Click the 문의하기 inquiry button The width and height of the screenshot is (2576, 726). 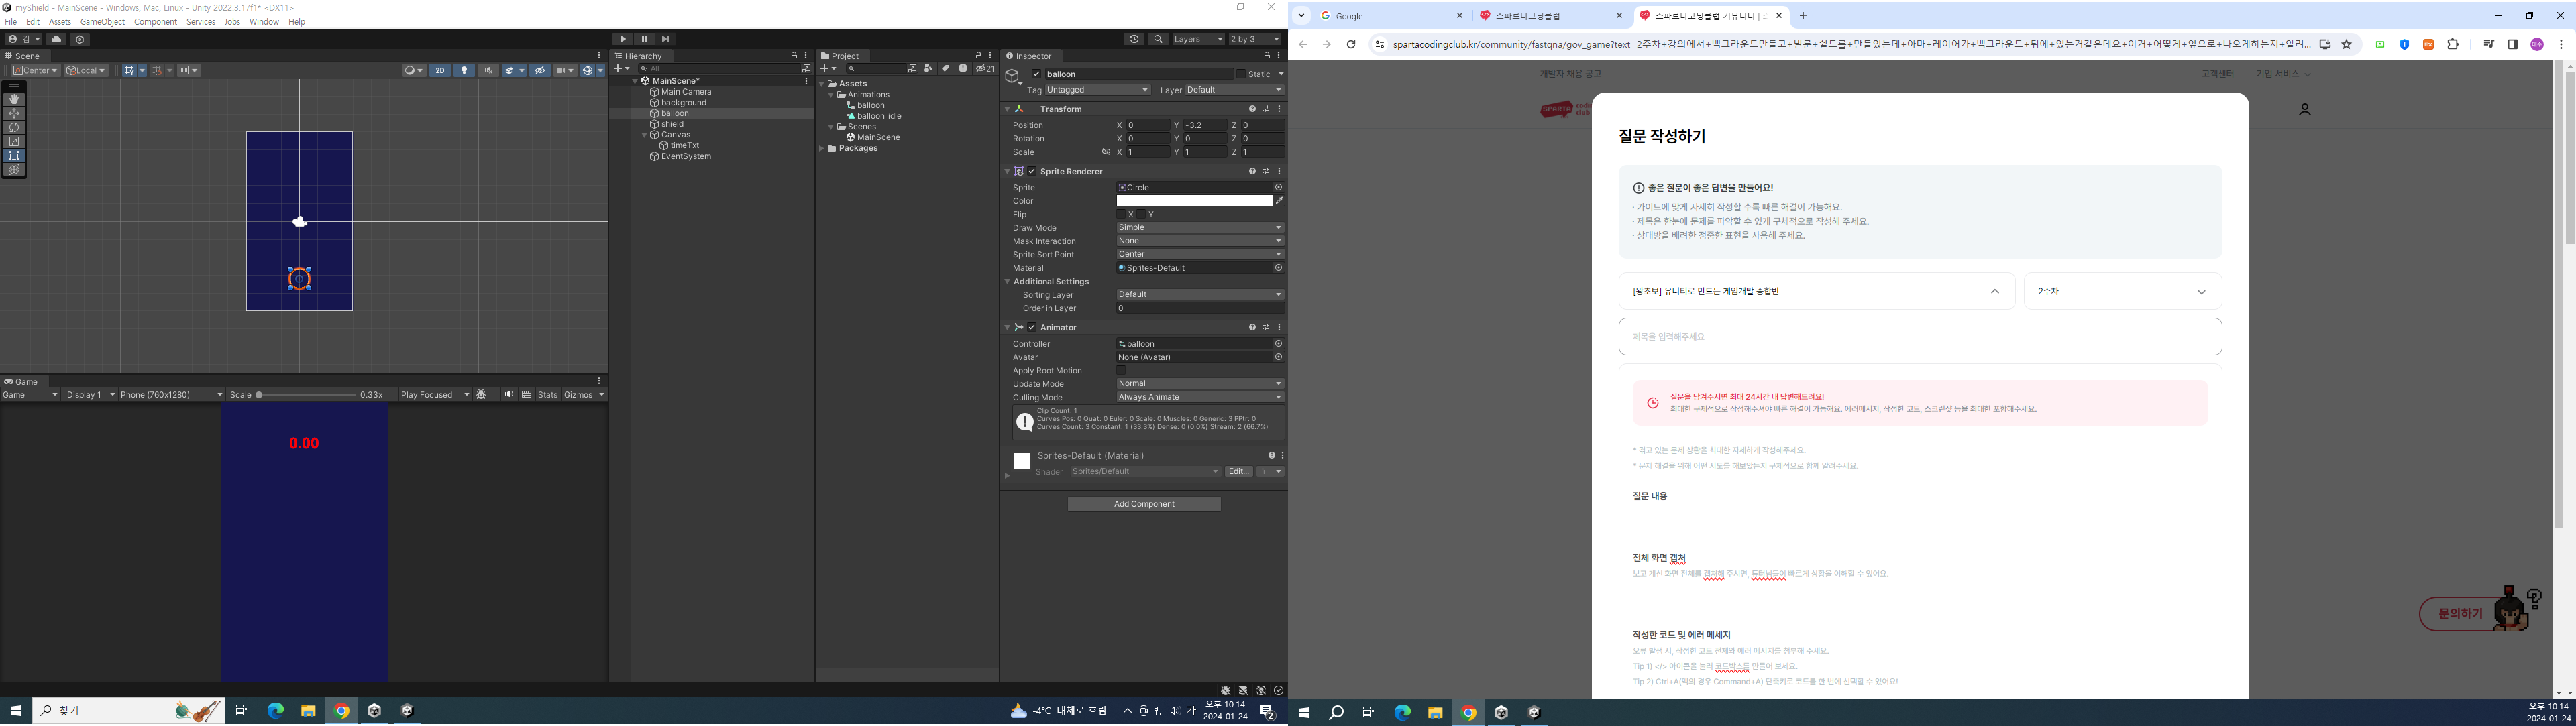(x=2461, y=613)
